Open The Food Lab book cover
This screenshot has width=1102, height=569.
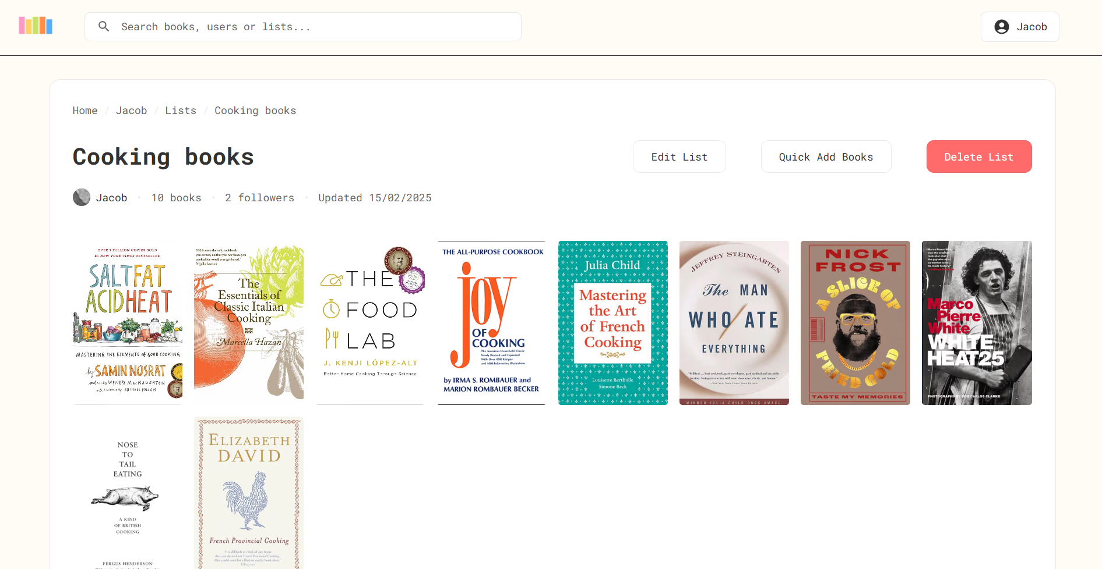click(370, 323)
